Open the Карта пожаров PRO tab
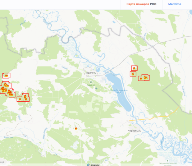 click(x=141, y=4)
